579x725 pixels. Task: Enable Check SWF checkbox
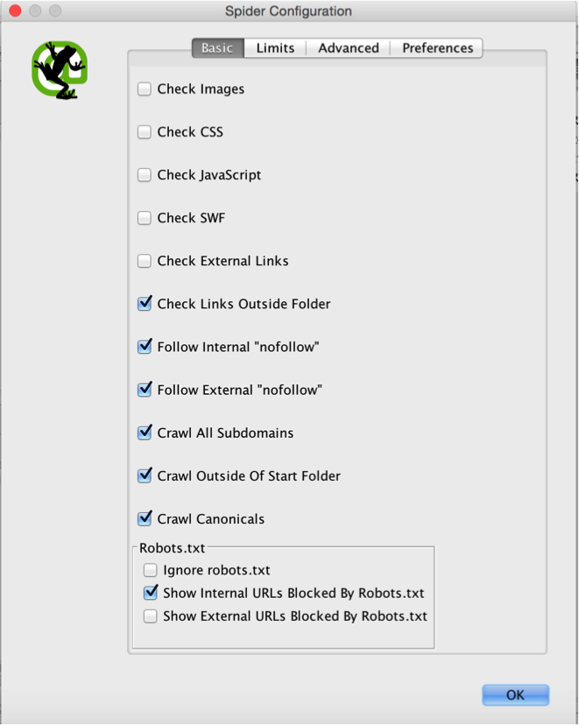pyautogui.click(x=145, y=218)
